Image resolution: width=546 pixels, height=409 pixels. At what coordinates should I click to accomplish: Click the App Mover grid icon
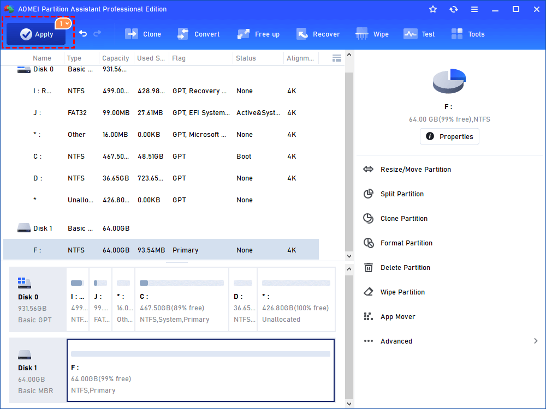(369, 316)
